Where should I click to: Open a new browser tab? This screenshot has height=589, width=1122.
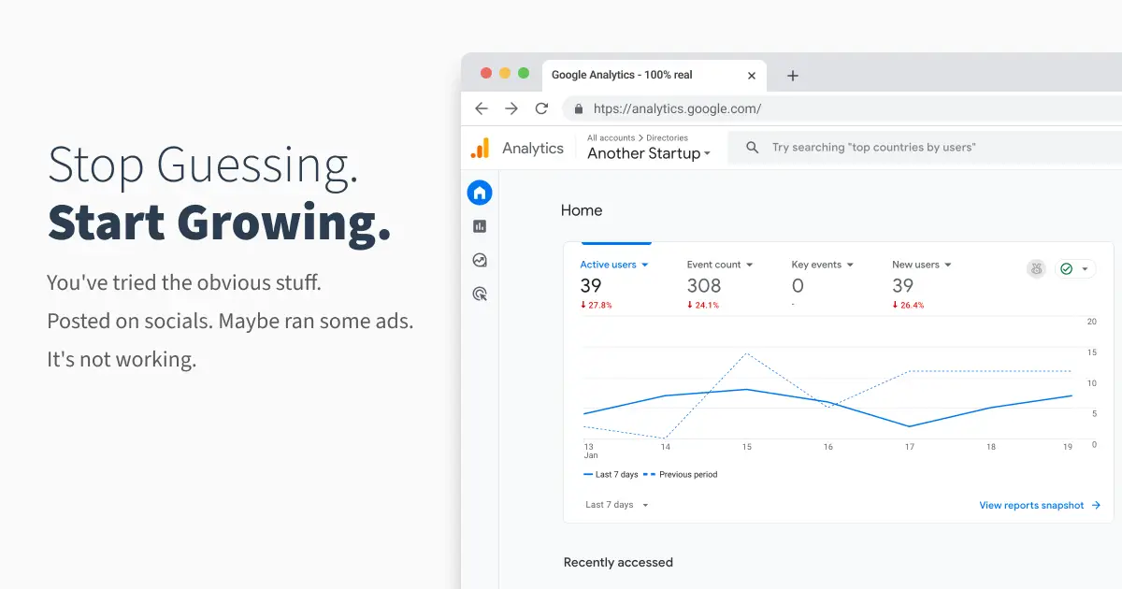(793, 76)
